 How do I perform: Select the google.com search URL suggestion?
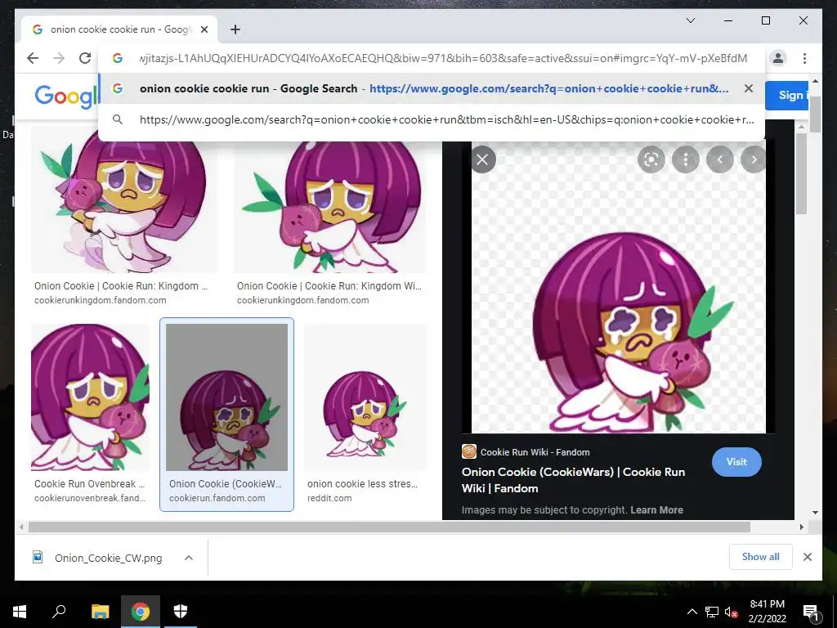coord(432,119)
